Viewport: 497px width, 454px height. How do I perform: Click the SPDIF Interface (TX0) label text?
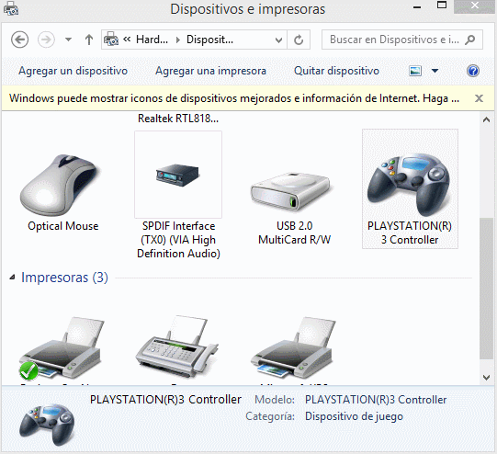pos(178,240)
